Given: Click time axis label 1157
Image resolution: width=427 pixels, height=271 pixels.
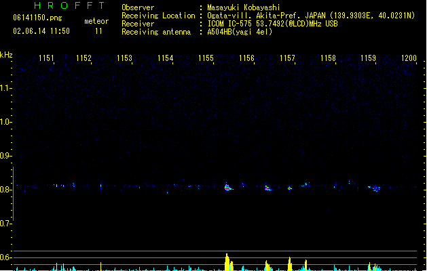Looking at the screenshot, I should tap(287, 58).
